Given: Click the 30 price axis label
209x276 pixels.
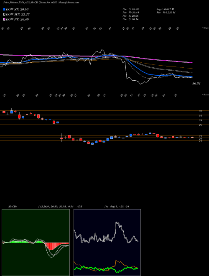Looking at the screenshot, I should coord(200,116).
